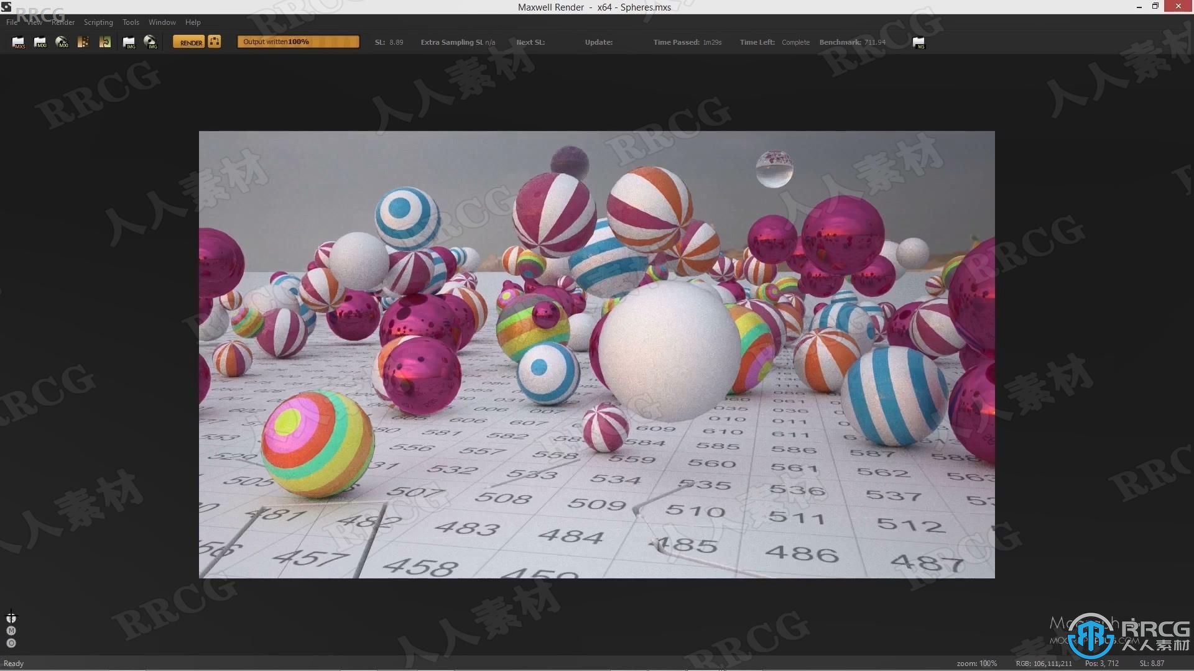This screenshot has height=671, width=1194.
Task: Click the Next SL: label
Action: pyautogui.click(x=530, y=42)
